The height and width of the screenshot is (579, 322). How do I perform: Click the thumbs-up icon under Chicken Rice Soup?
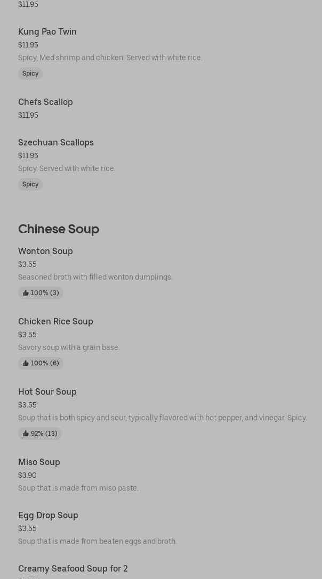point(26,363)
